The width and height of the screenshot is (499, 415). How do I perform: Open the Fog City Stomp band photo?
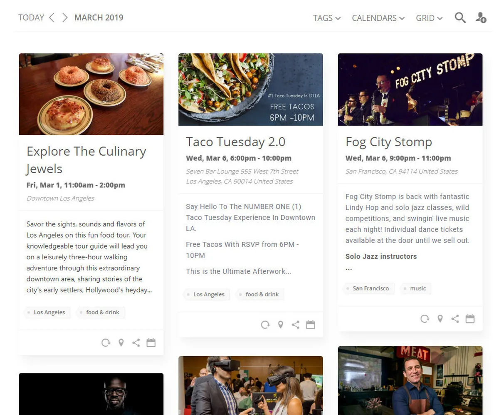pos(410,89)
